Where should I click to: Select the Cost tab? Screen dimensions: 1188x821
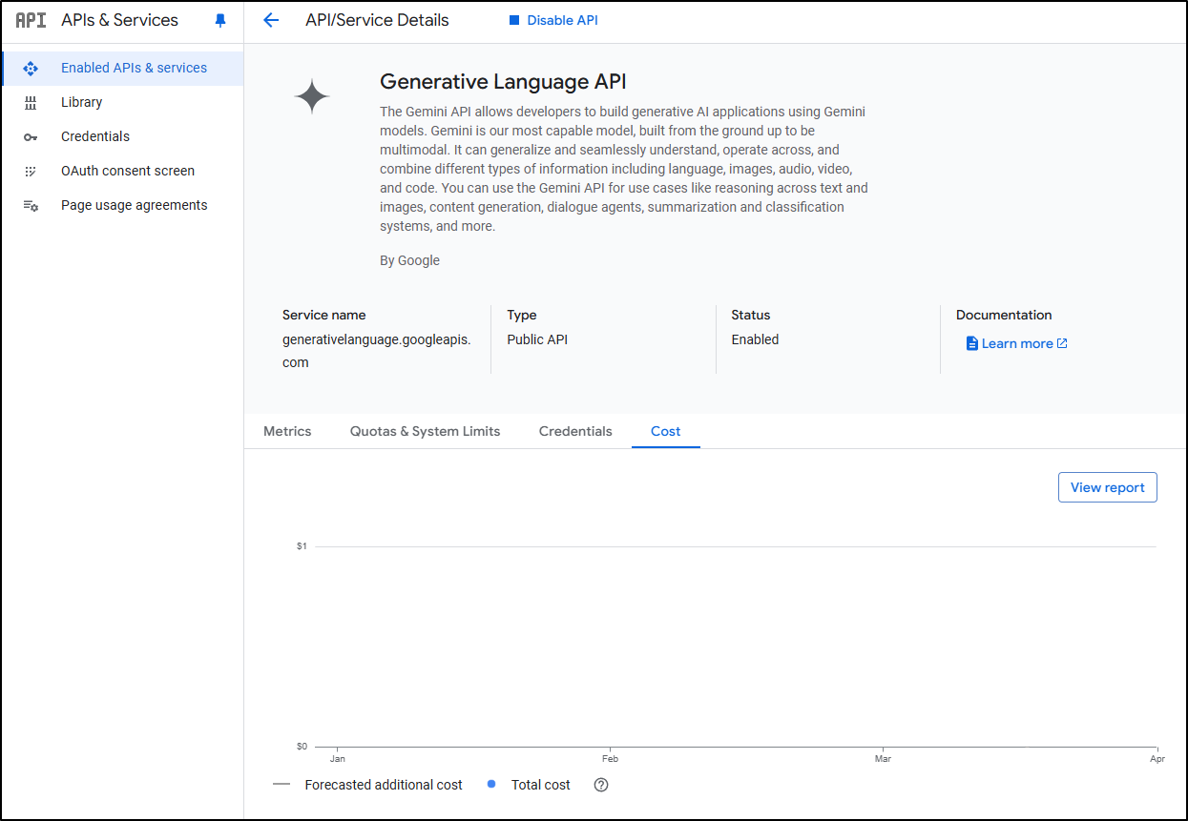point(666,431)
